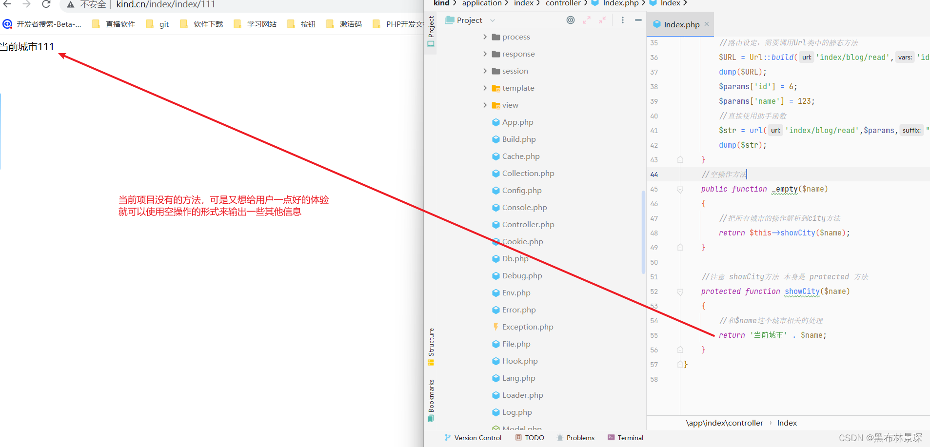Open the Project view dropdown
The height and width of the screenshot is (447, 930).
click(493, 20)
